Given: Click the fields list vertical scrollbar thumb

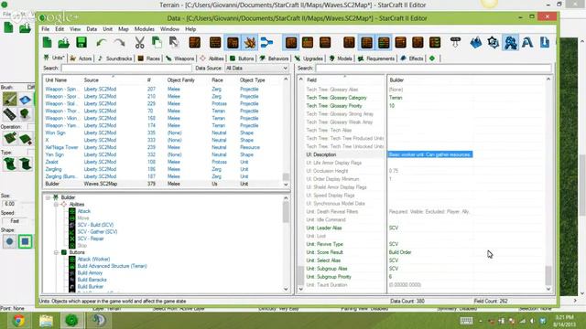Looking at the screenshot, I should tap(548, 276).
